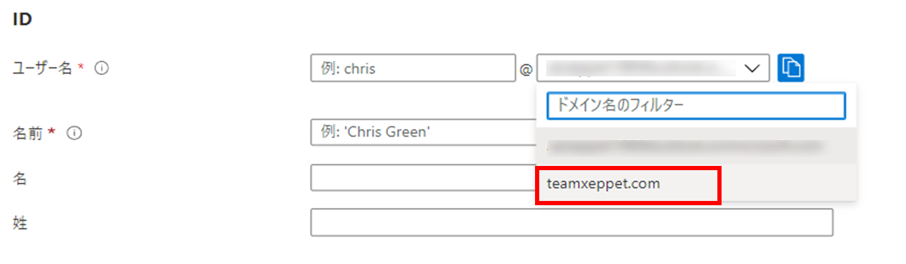Click the red asterisk next to ユーザー名
906x264 pixels.
(81, 67)
